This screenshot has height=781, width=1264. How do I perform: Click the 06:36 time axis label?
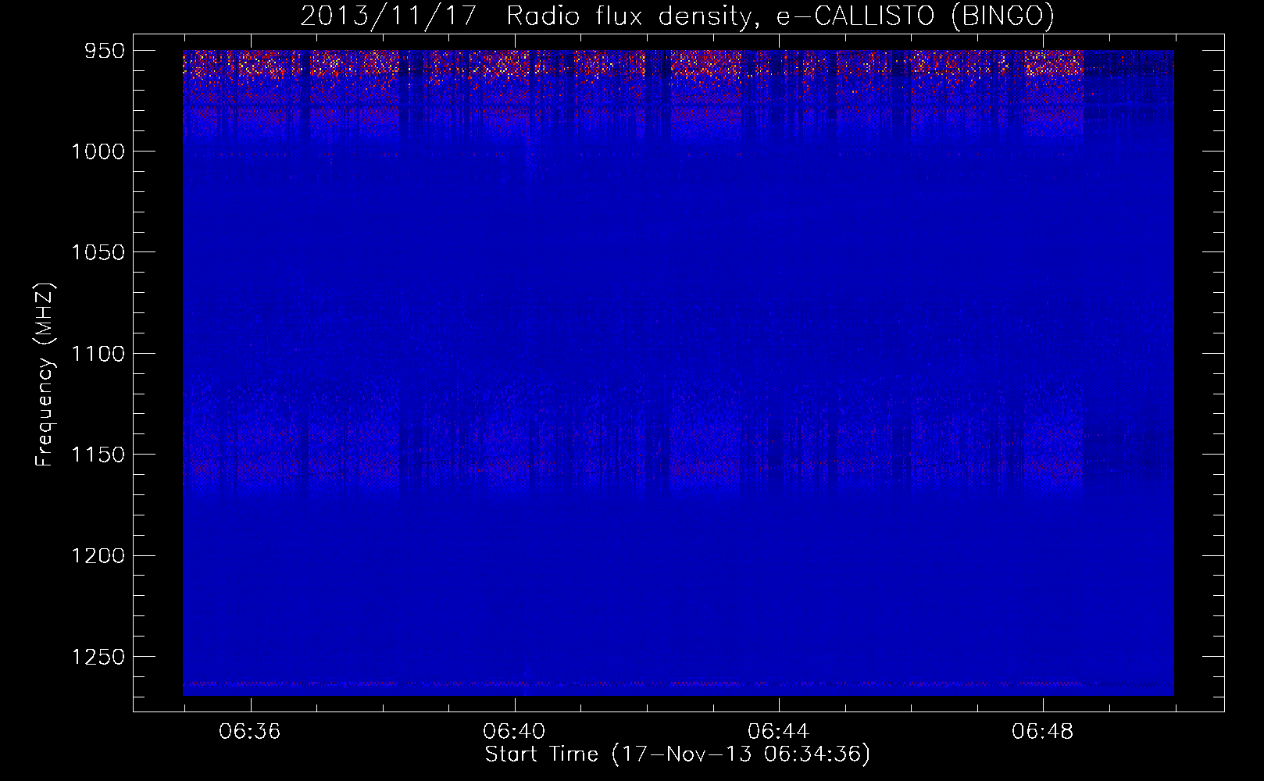coord(250,732)
